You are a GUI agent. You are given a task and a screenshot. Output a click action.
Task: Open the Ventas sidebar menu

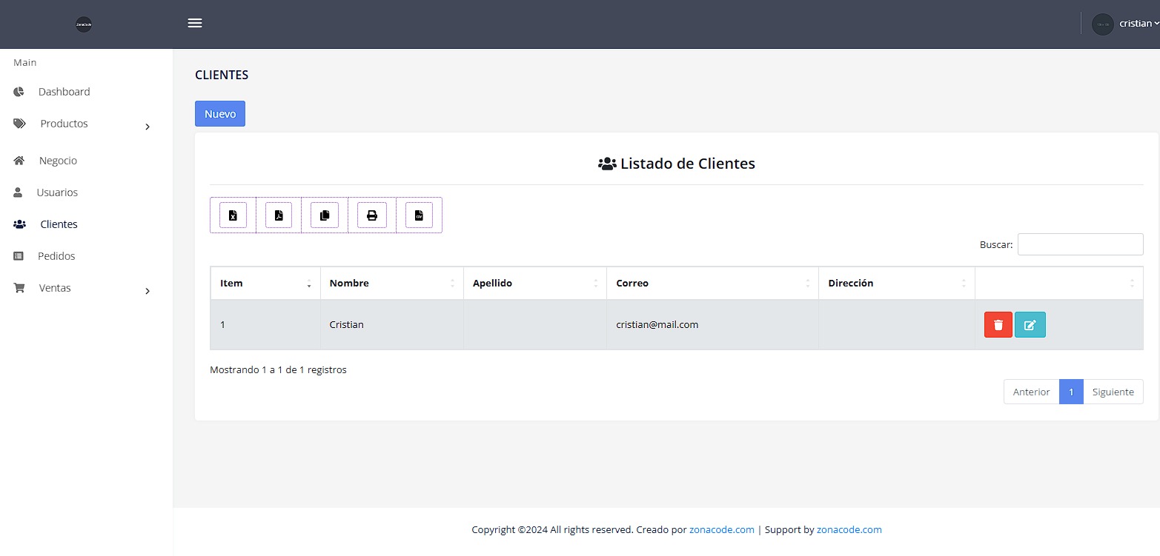(55, 288)
